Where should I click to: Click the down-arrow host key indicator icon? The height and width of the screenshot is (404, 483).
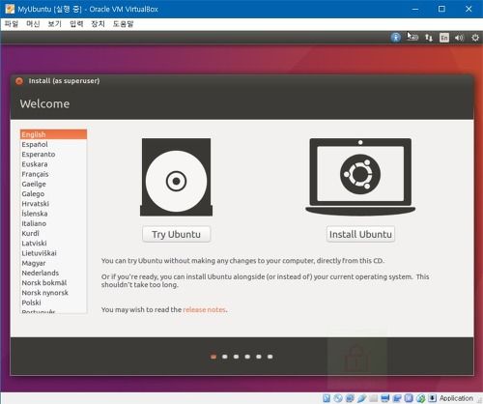[432, 398]
